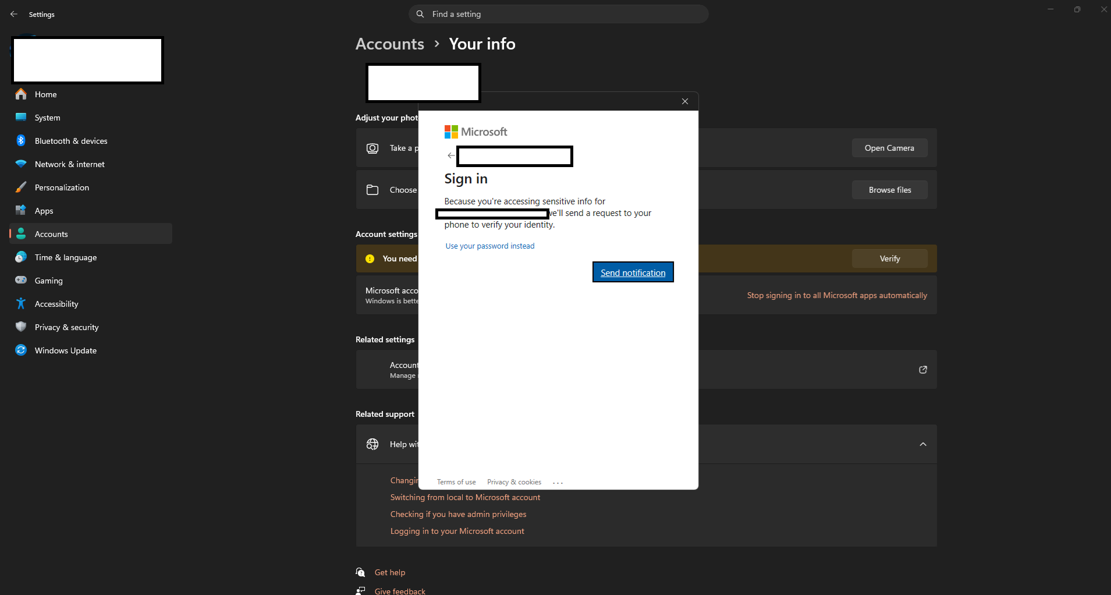This screenshot has width=1111, height=595.
Task: Open the Network & internet Wi-Fi icon
Action: coord(21,164)
